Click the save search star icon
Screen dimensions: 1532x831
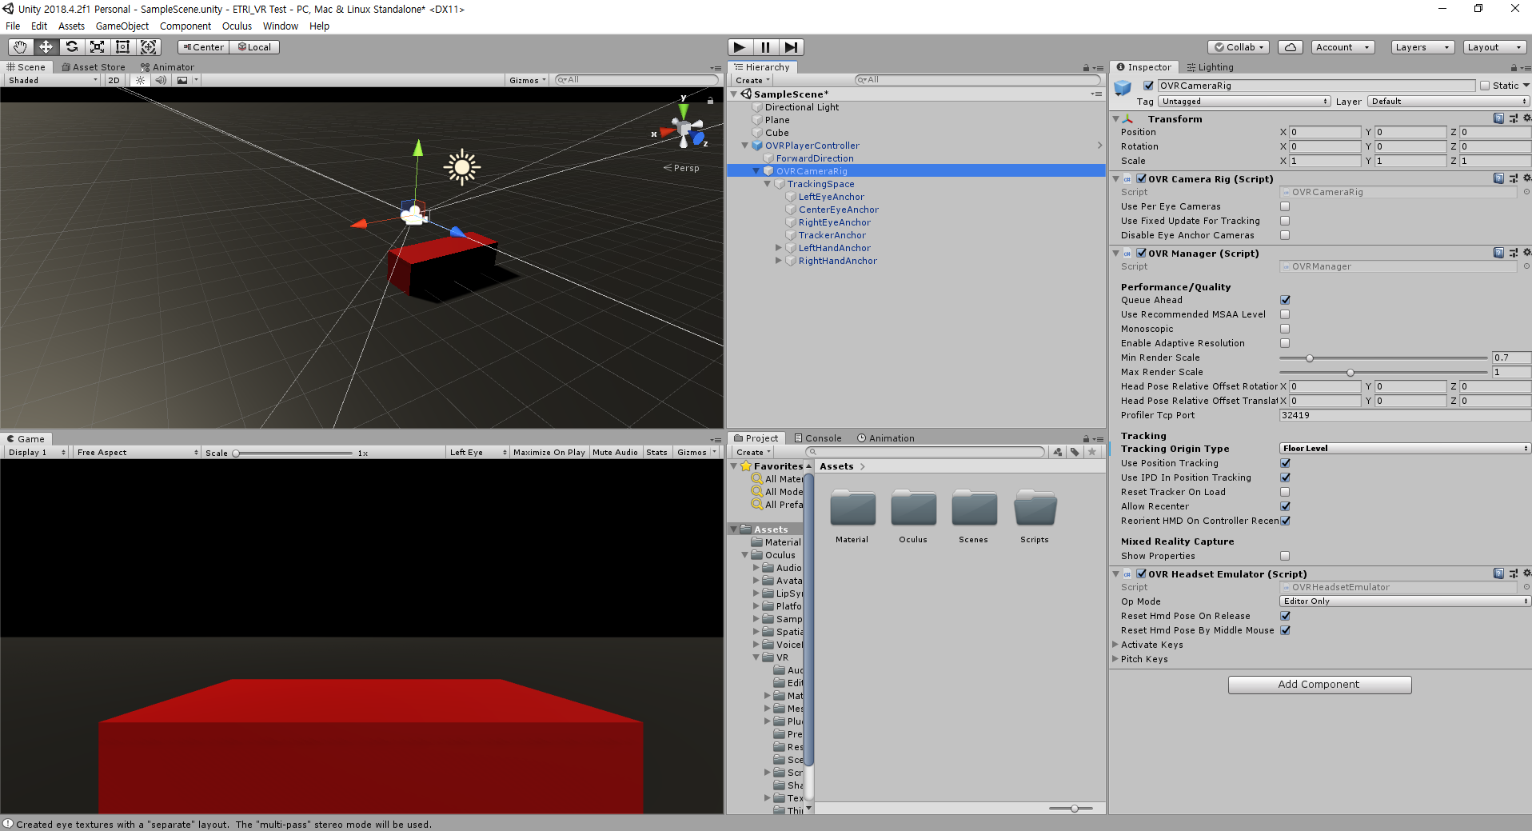[1092, 452]
